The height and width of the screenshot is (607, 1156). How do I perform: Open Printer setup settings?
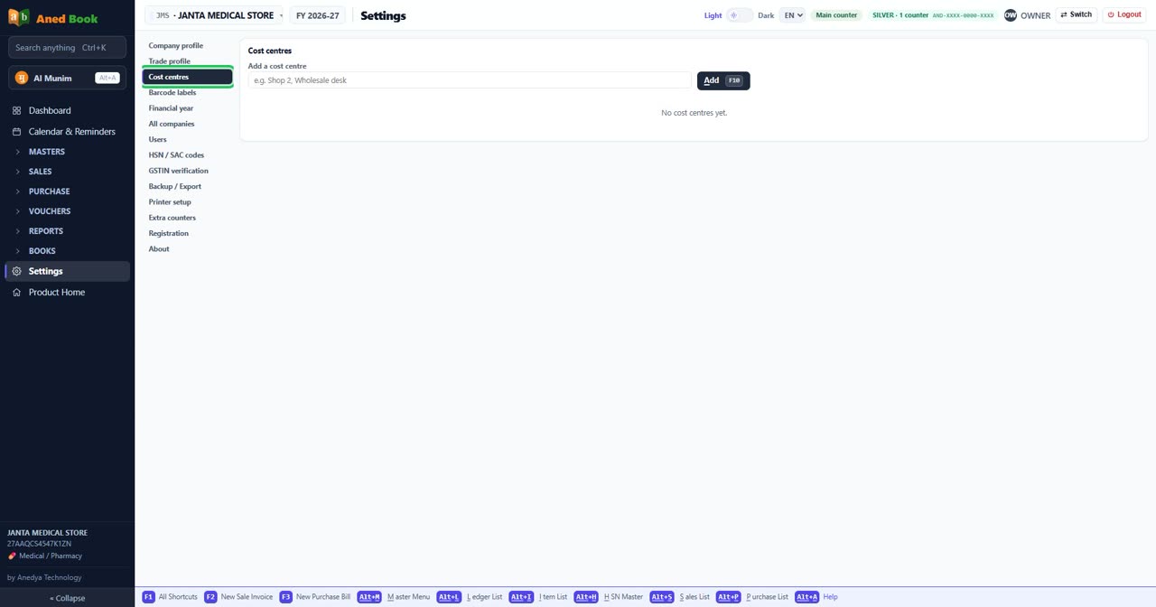pyautogui.click(x=187, y=202)
